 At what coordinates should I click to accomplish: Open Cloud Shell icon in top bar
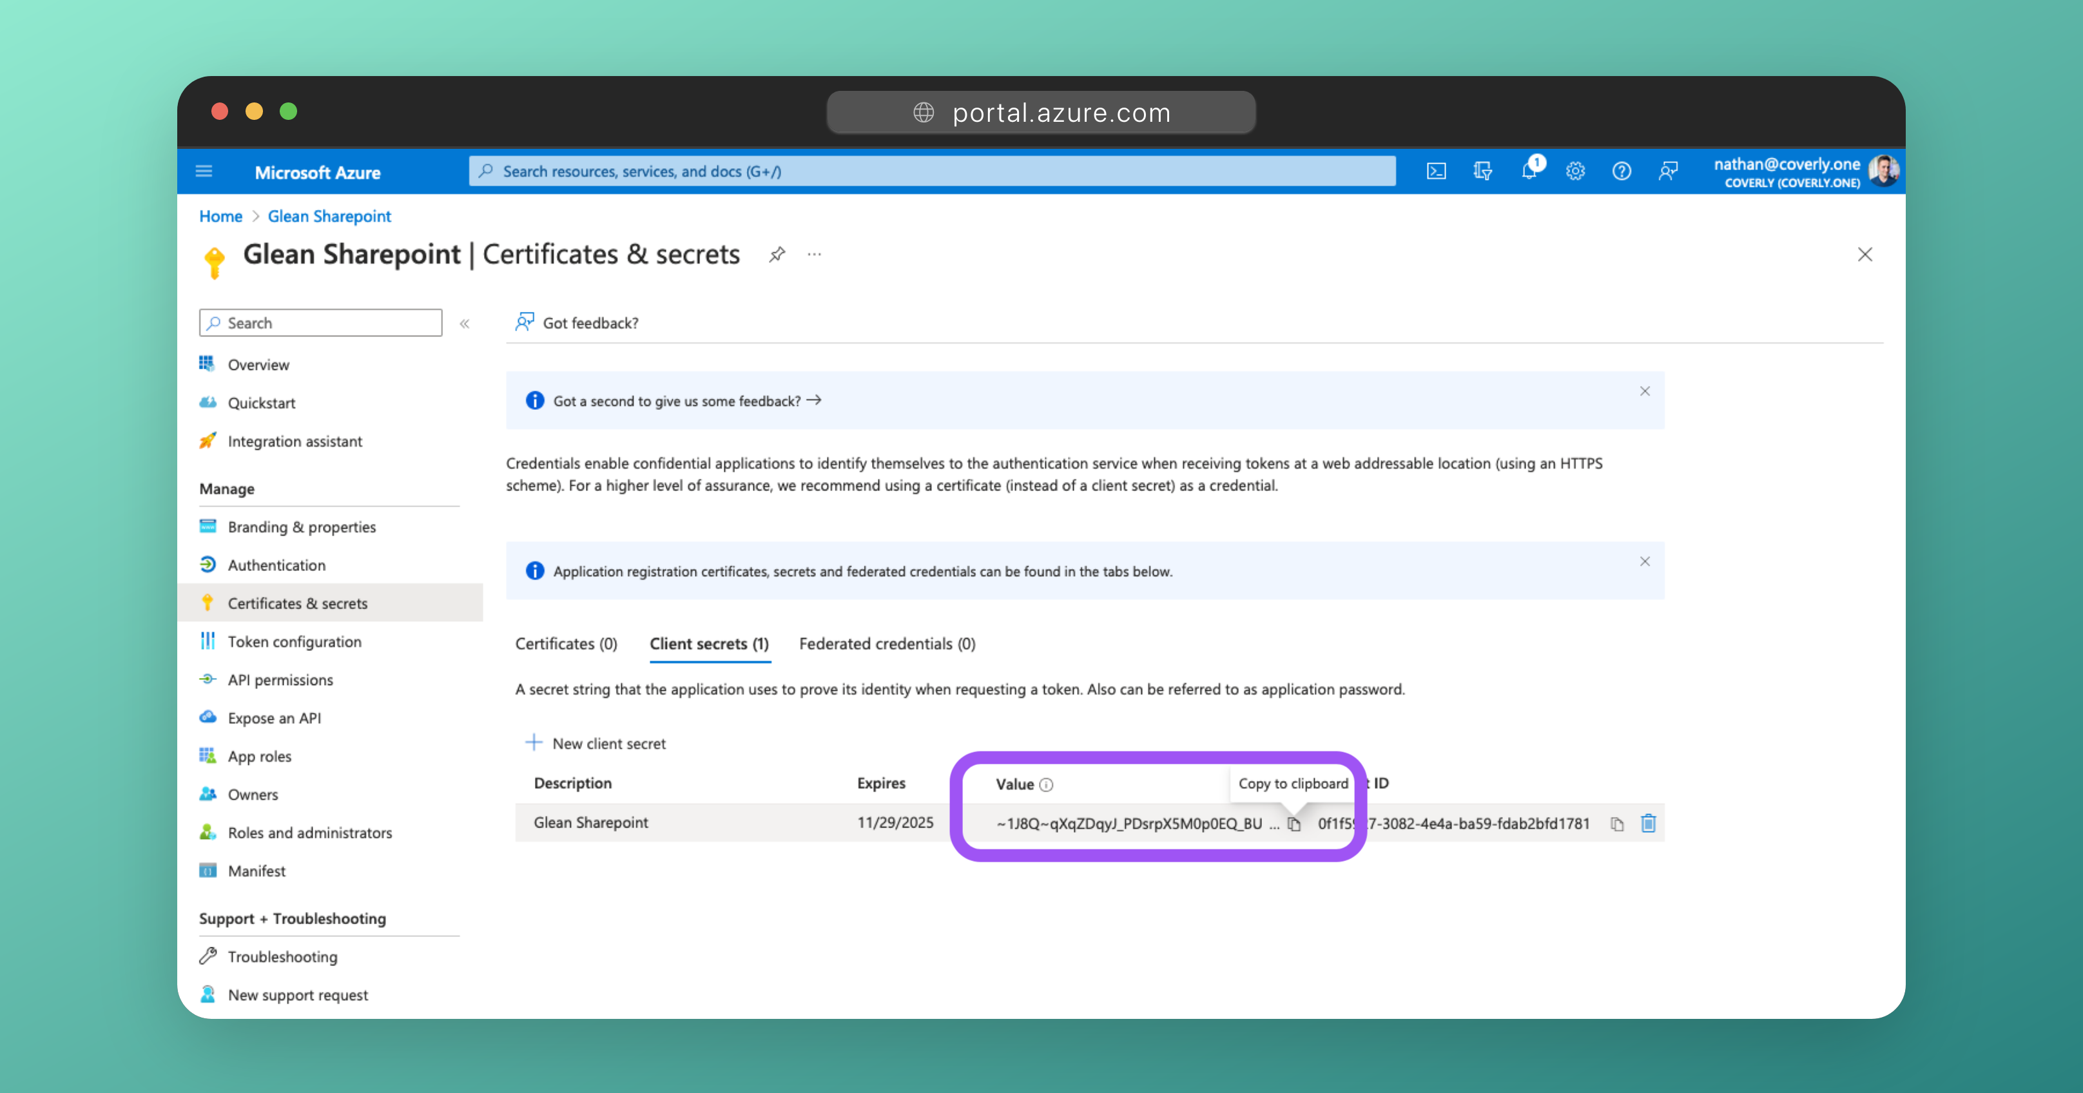click(x=1436, y=171)
